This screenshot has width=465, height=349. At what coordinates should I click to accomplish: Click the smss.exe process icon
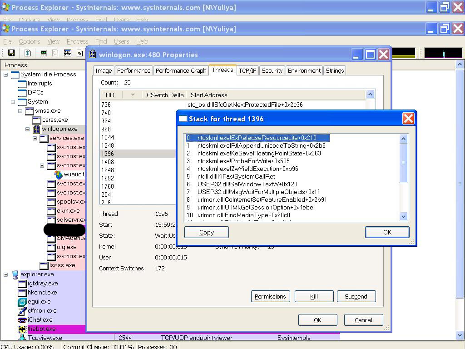point(30,111)
